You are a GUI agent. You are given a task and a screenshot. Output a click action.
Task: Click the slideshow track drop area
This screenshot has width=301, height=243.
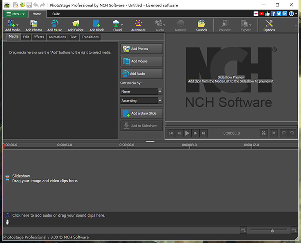click(150, 181)
